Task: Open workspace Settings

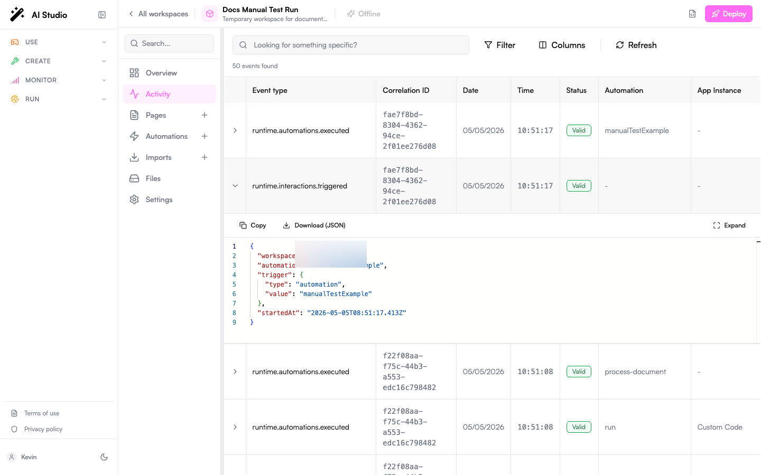Action: coord(169,199)
